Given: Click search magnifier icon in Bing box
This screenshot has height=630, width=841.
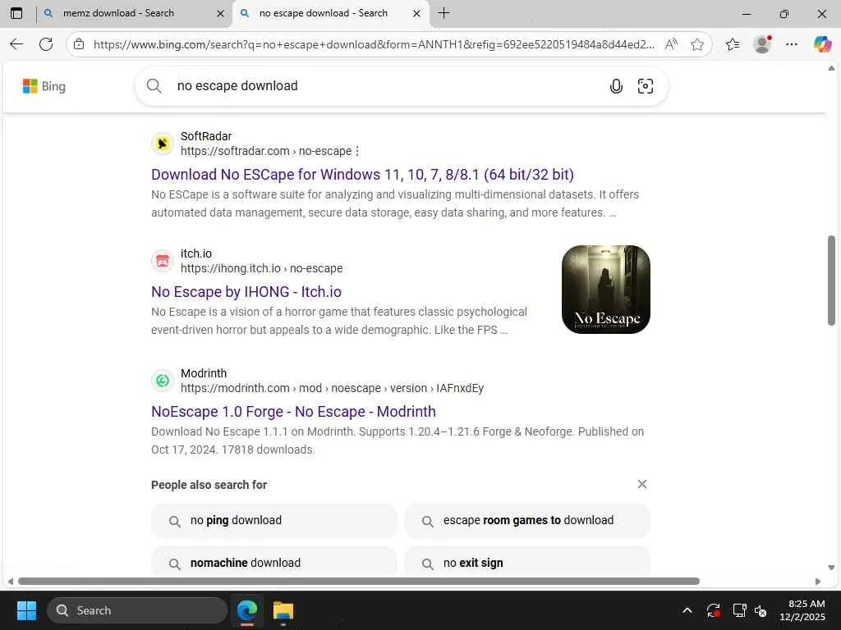Looking at the screenshot, I should click(x=154, y=85).
